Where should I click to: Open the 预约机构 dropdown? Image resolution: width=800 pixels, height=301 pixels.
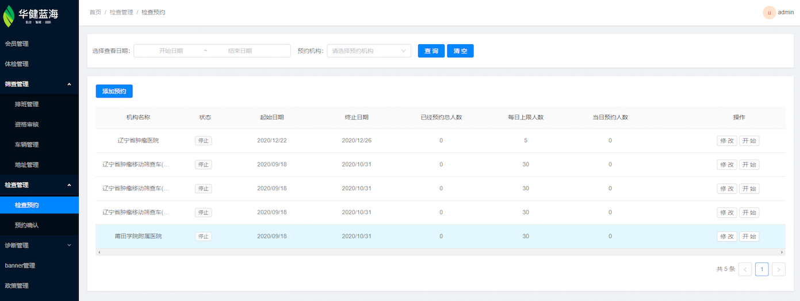369,51
